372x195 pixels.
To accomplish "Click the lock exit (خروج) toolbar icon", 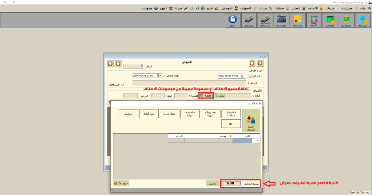I will (x=232, y=20).
